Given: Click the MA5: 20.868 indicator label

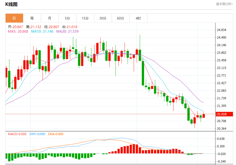Looking at the screenshot, I should (x=18, y=31).
